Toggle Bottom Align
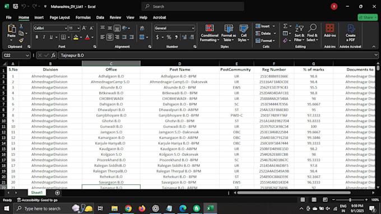The image size is (381, 214). [x=117, y=28]
